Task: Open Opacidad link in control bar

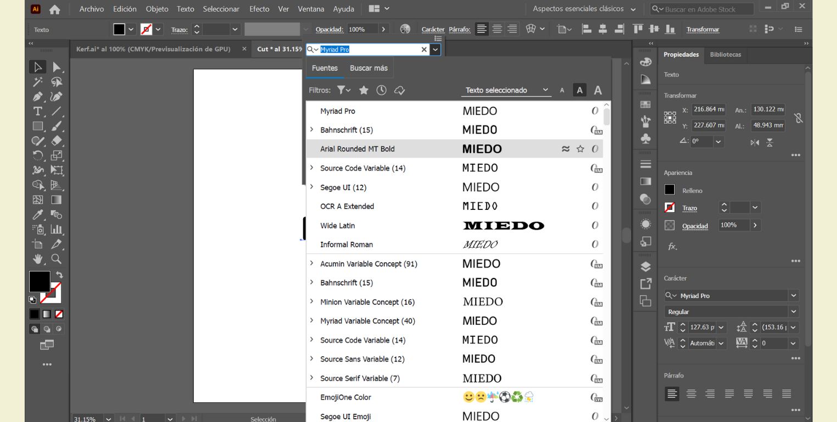Action: coord(330,29)
